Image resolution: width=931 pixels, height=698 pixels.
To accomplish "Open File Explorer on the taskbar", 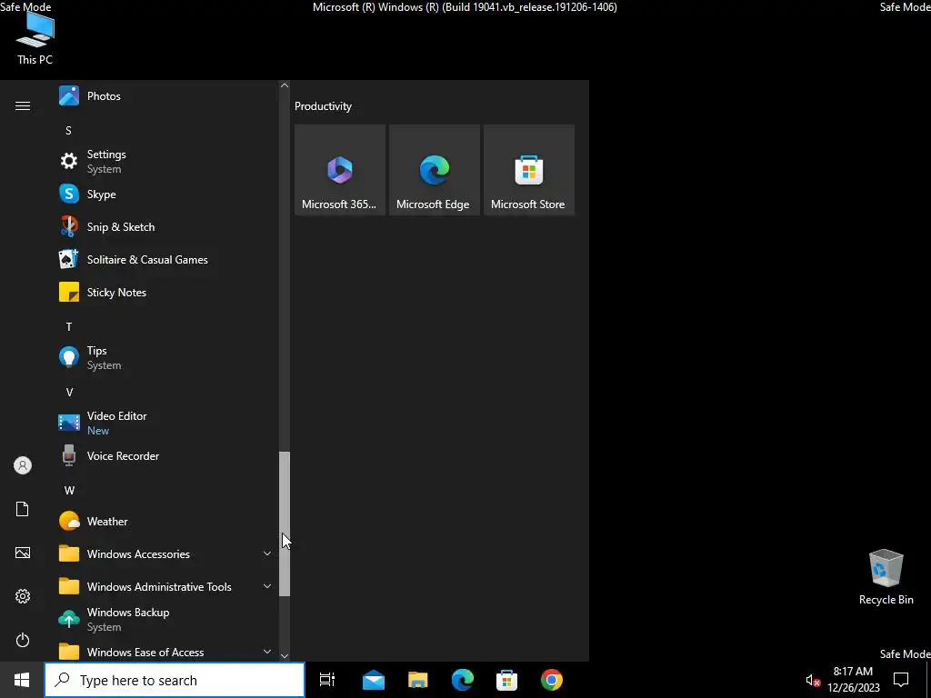I will (x=418, y=680).
